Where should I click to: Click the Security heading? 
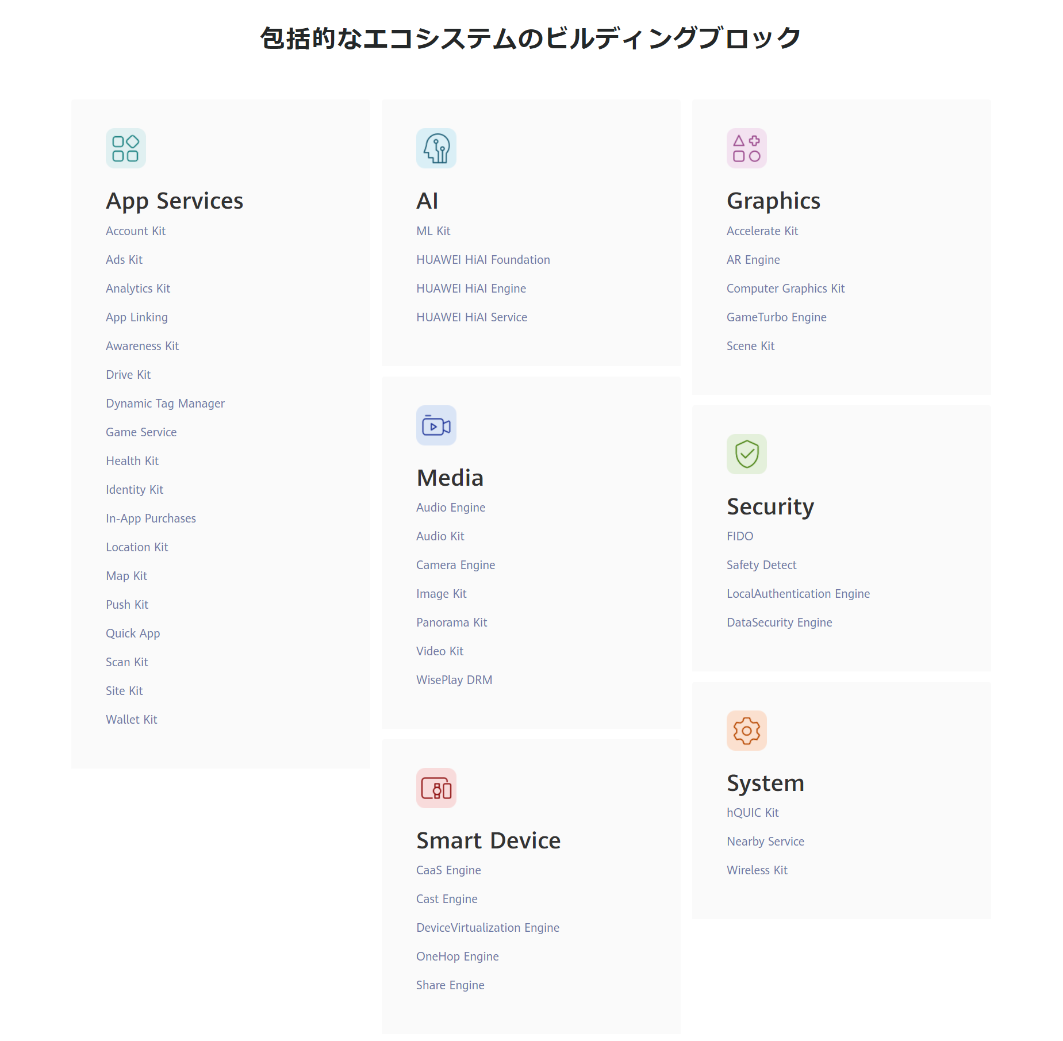click(x=770, y=507)
